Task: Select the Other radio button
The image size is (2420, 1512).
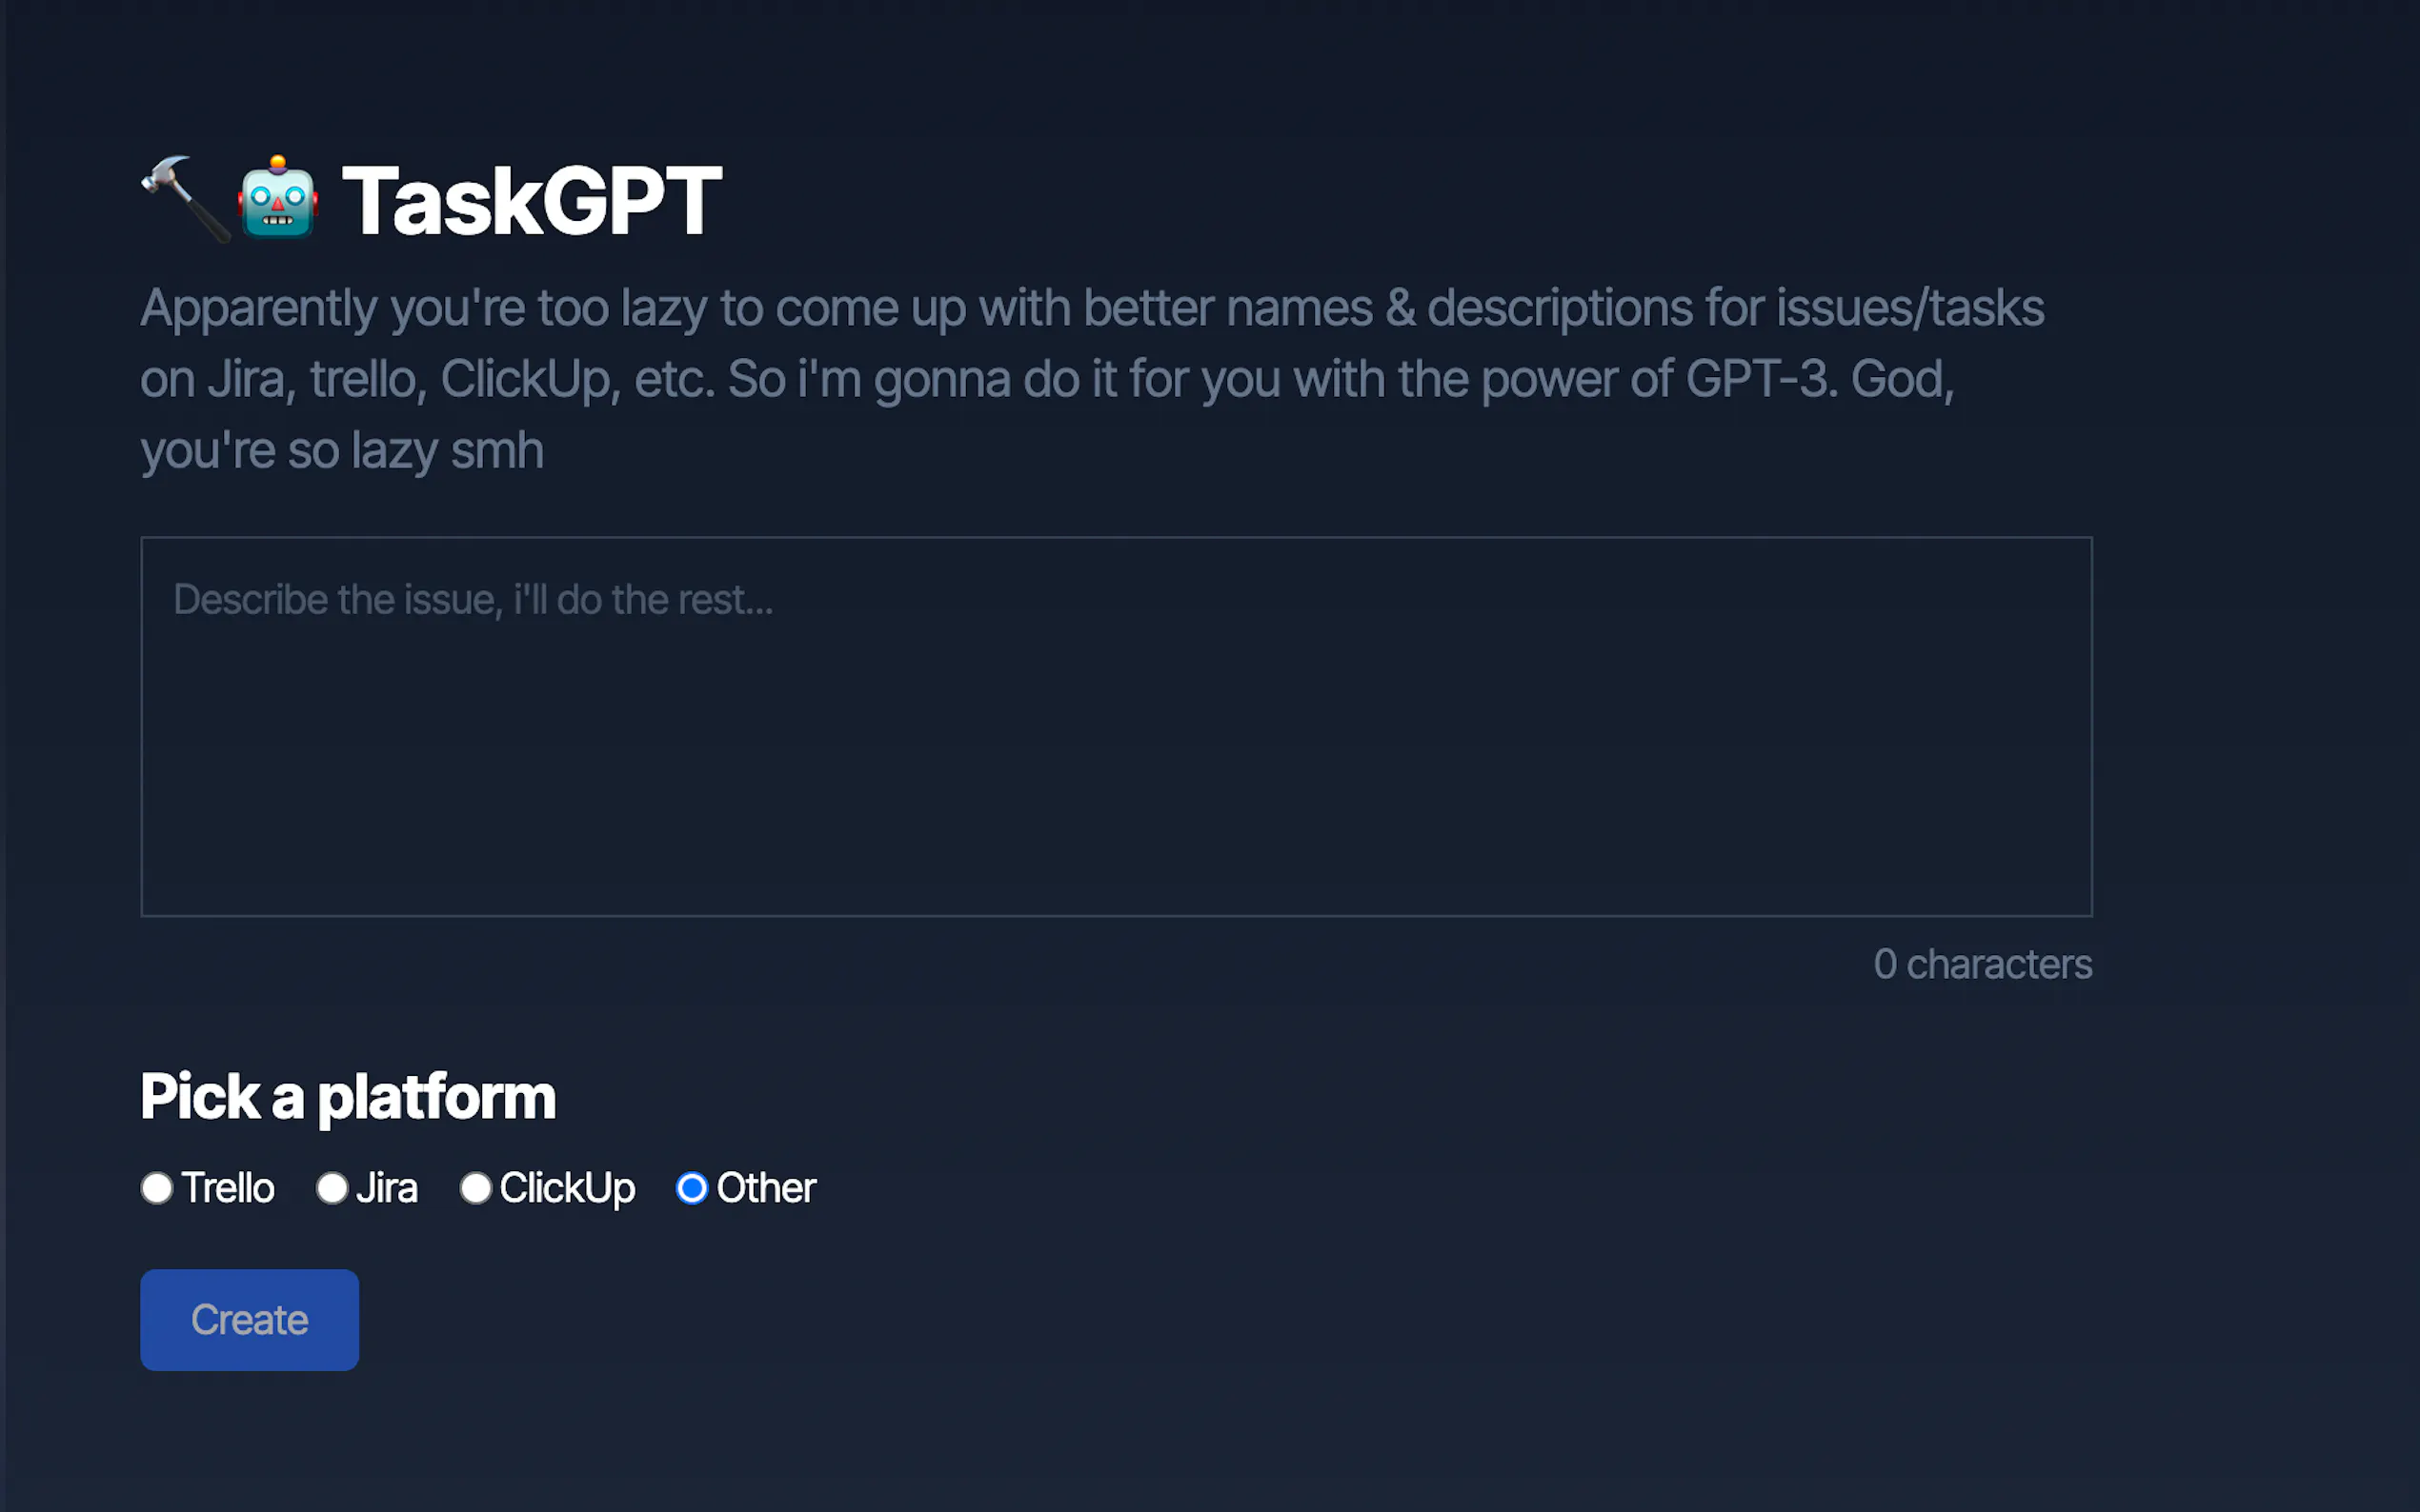Action: pyautogui.click(x=692, y=1188)
